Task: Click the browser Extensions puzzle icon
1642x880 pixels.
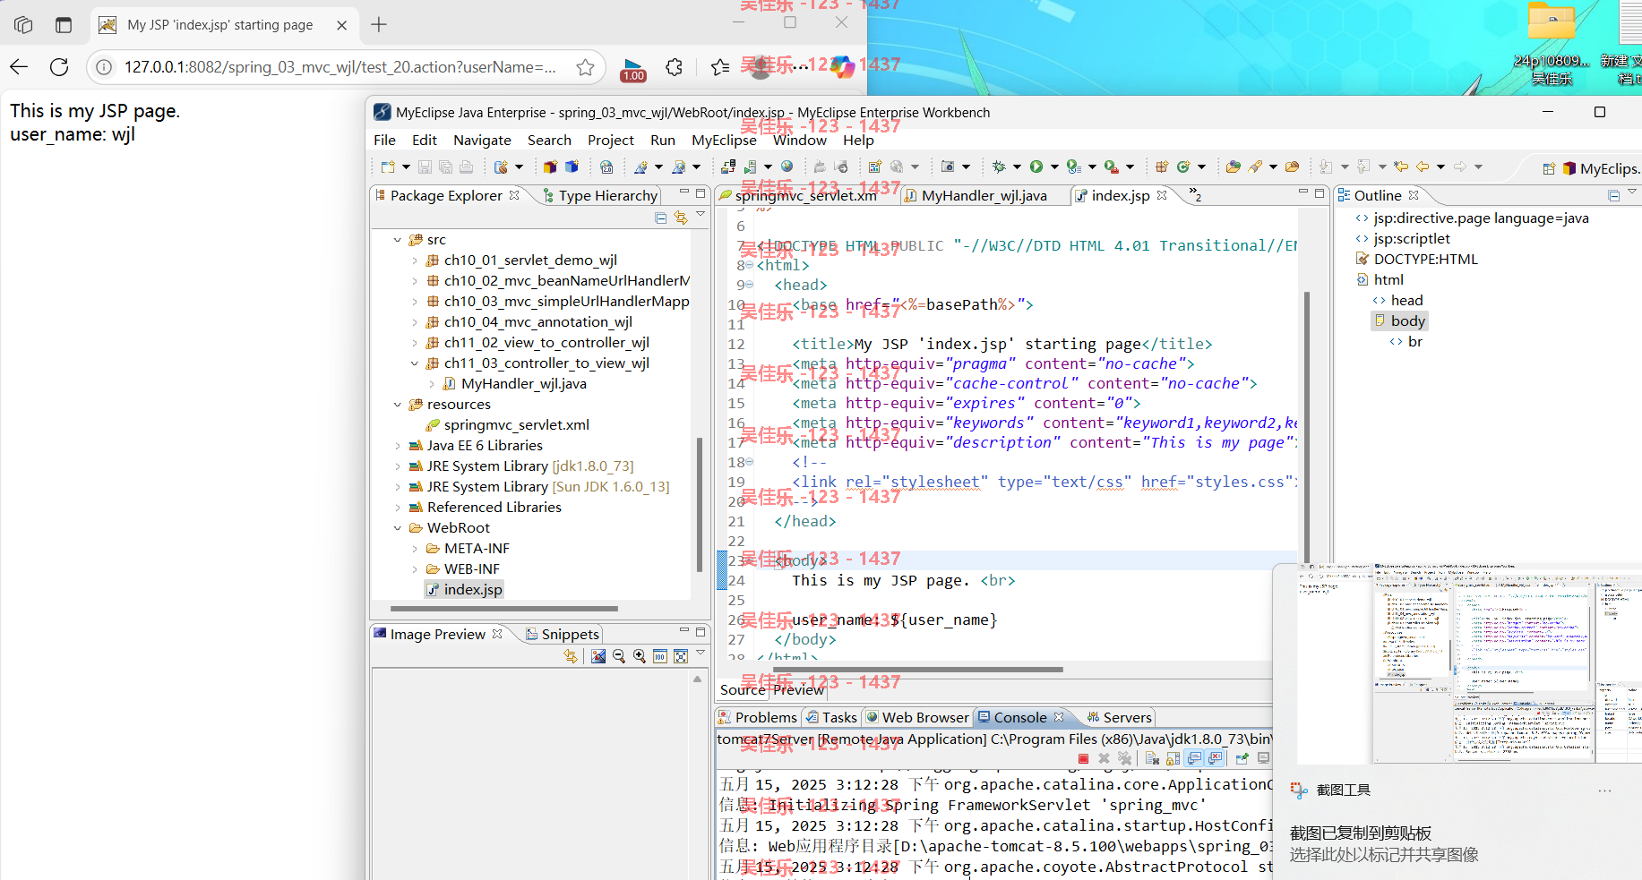Action: click(x=674, y=67)
